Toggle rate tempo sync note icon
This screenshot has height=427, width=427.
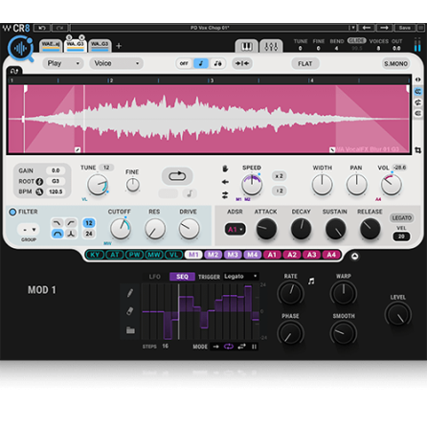point(311,281)
